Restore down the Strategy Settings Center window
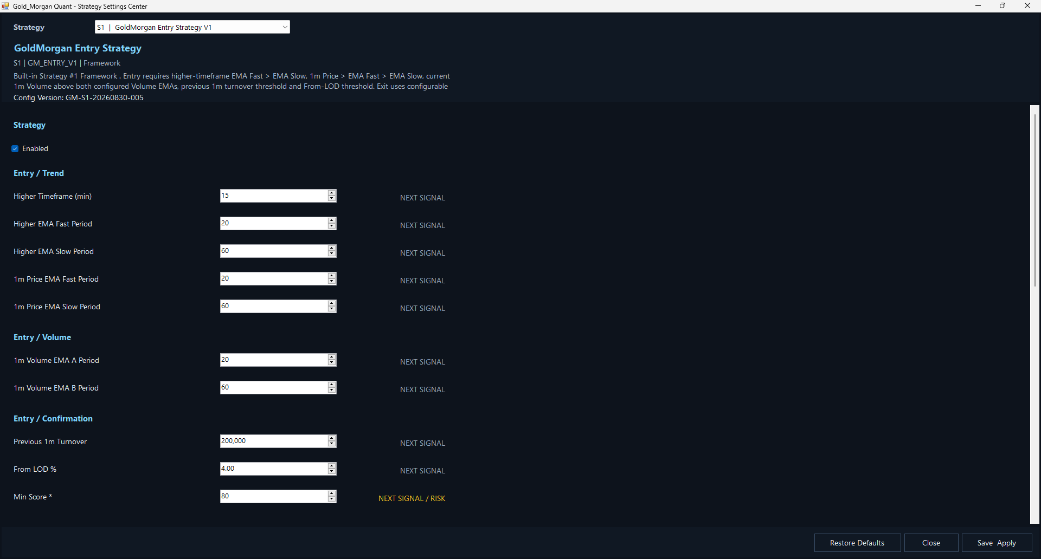 click(1003, 6)
